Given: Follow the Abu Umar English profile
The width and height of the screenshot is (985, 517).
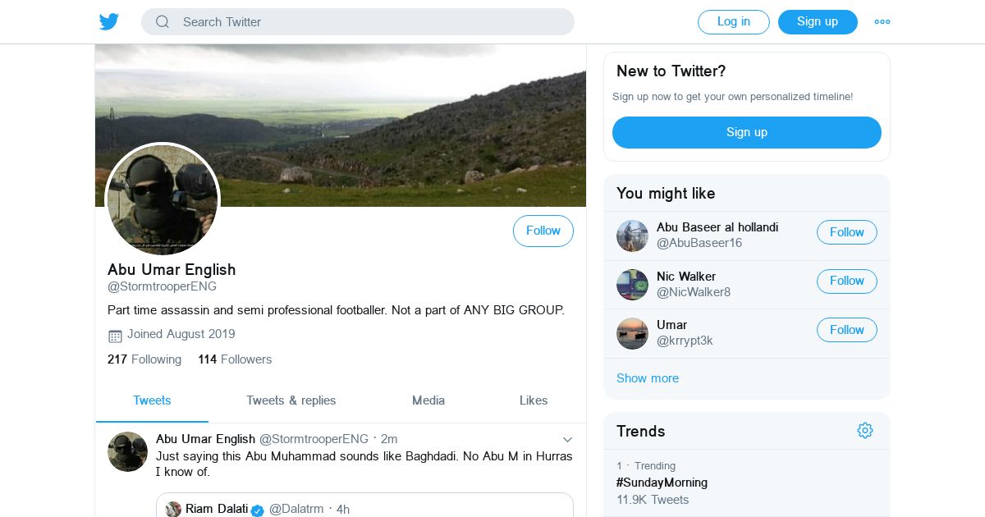Looking at the screenshot, I should (543, 231).
